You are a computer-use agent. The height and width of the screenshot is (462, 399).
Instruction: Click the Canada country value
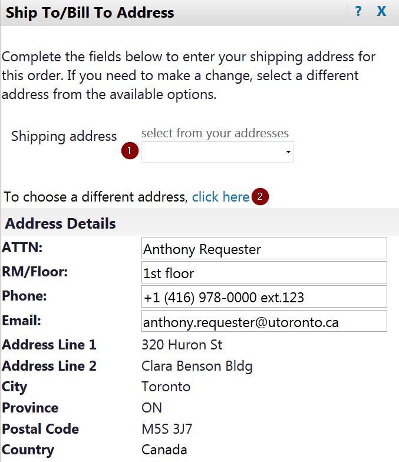[x=164, y=450]
